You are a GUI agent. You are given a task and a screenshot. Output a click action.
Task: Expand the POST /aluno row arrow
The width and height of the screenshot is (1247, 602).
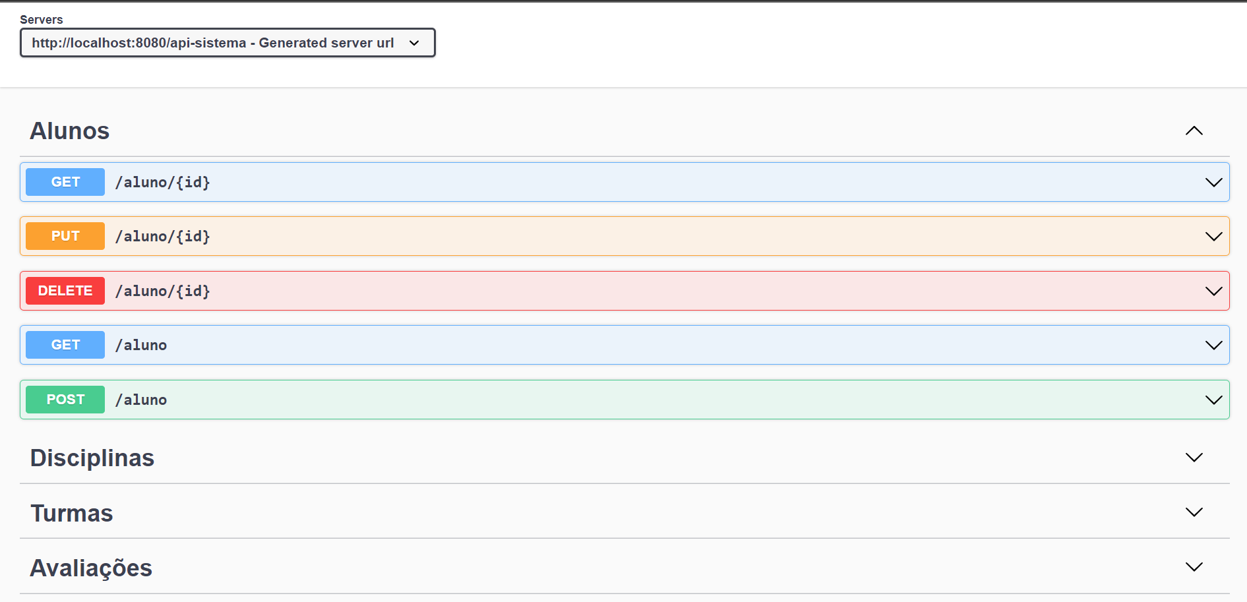(x=1213, y=400)
